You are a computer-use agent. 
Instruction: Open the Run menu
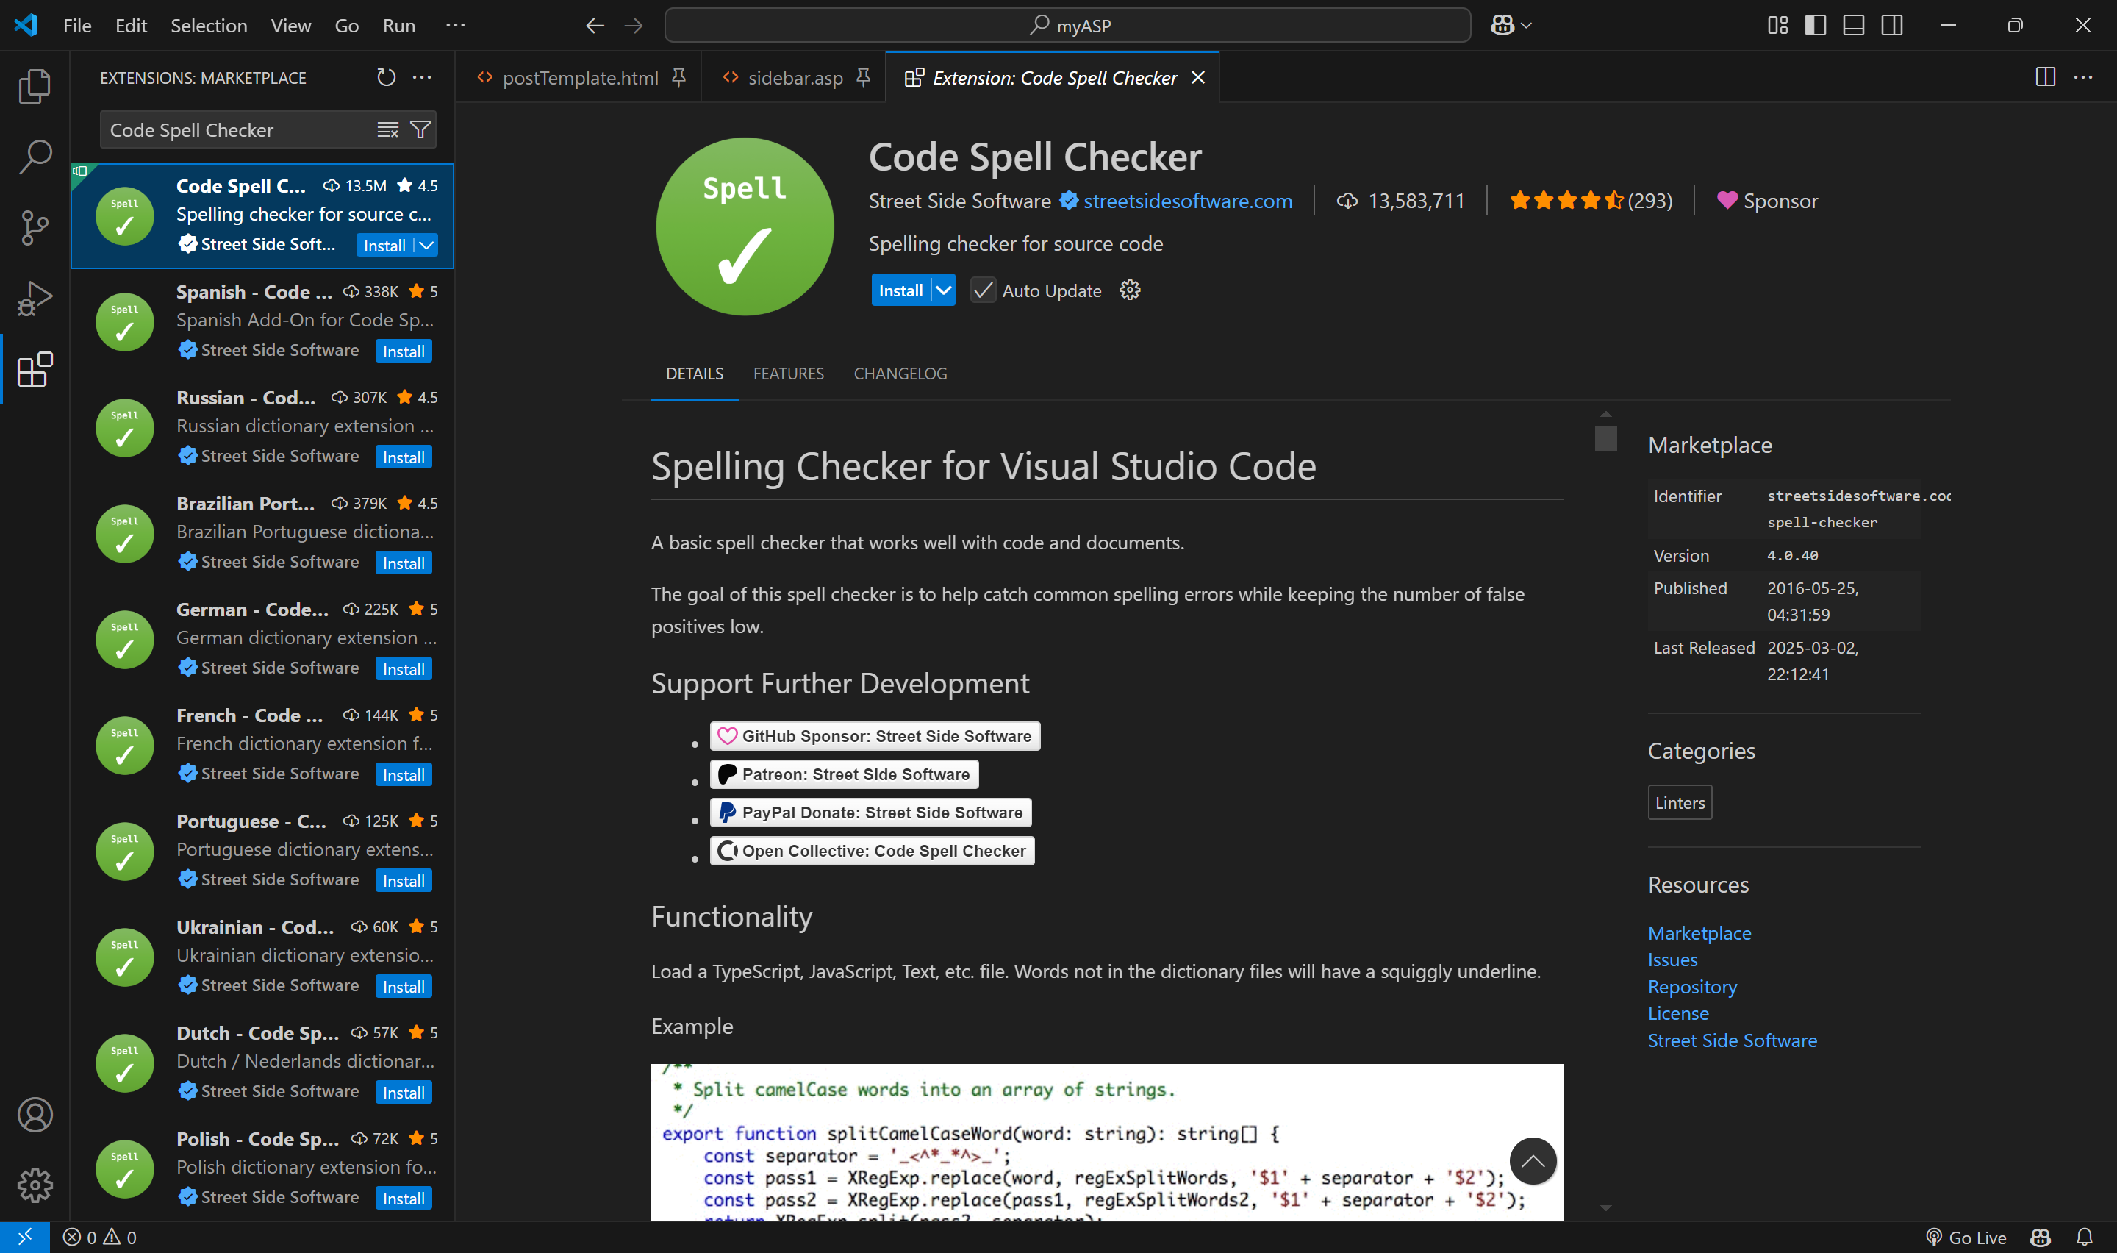(x=398, y=25)
